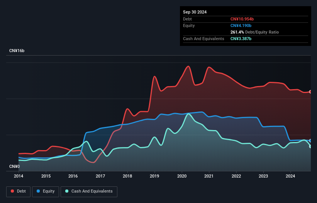Click the CN¥3.387b cash value
This screenshot has width=317, height=203.
click(x=241, y=39)
